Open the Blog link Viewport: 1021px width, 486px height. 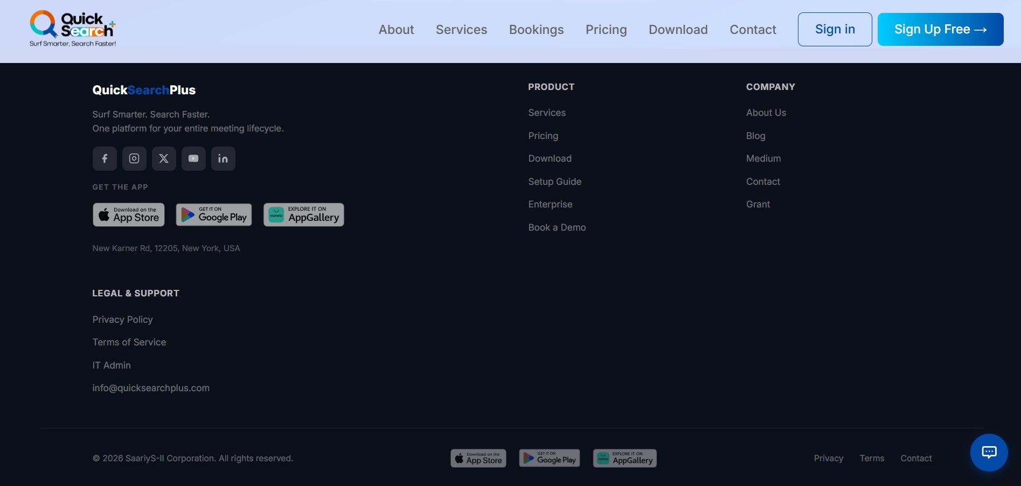(755, 136)
